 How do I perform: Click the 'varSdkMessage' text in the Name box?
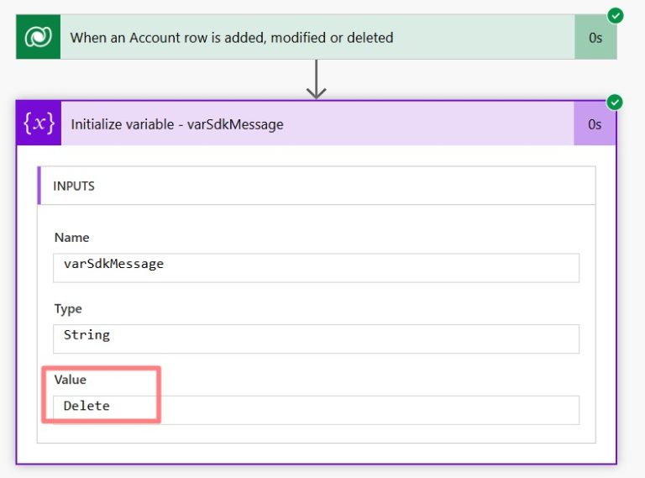pyautogui.click(x=113, y=264)
